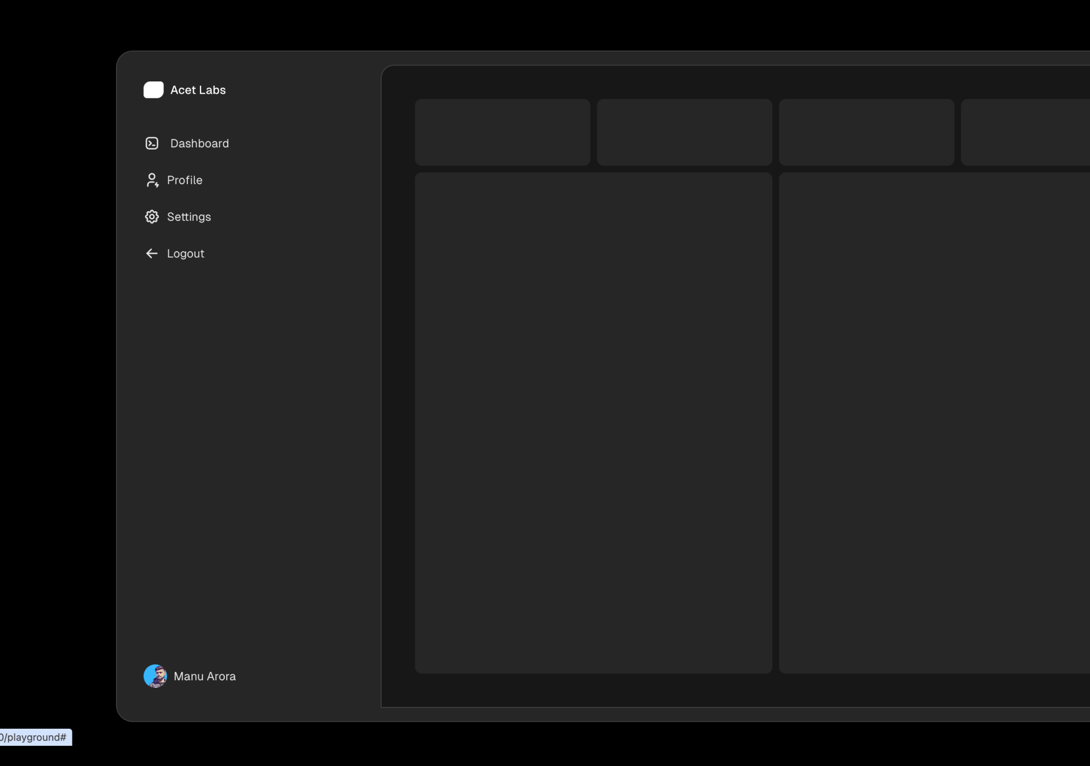Screen dimensions: 1090x766
Task: Click the Settings gear icon
Action: coord(152,217)
